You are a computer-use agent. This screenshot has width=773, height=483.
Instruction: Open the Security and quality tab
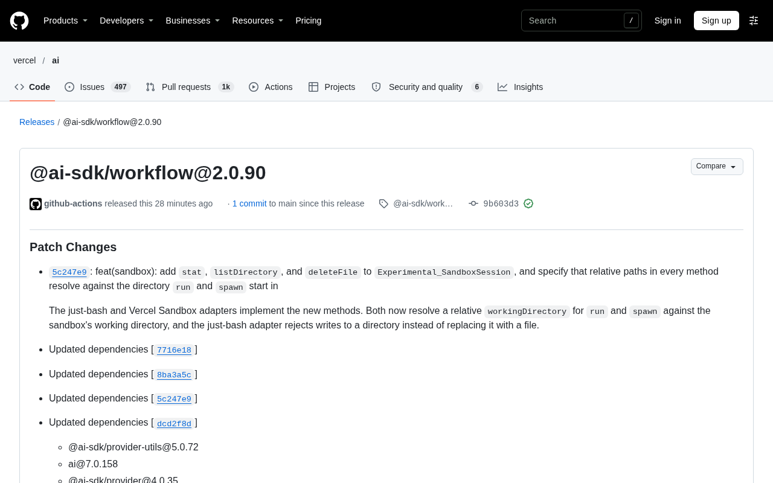pyautogui.click(x=427, y=87)
